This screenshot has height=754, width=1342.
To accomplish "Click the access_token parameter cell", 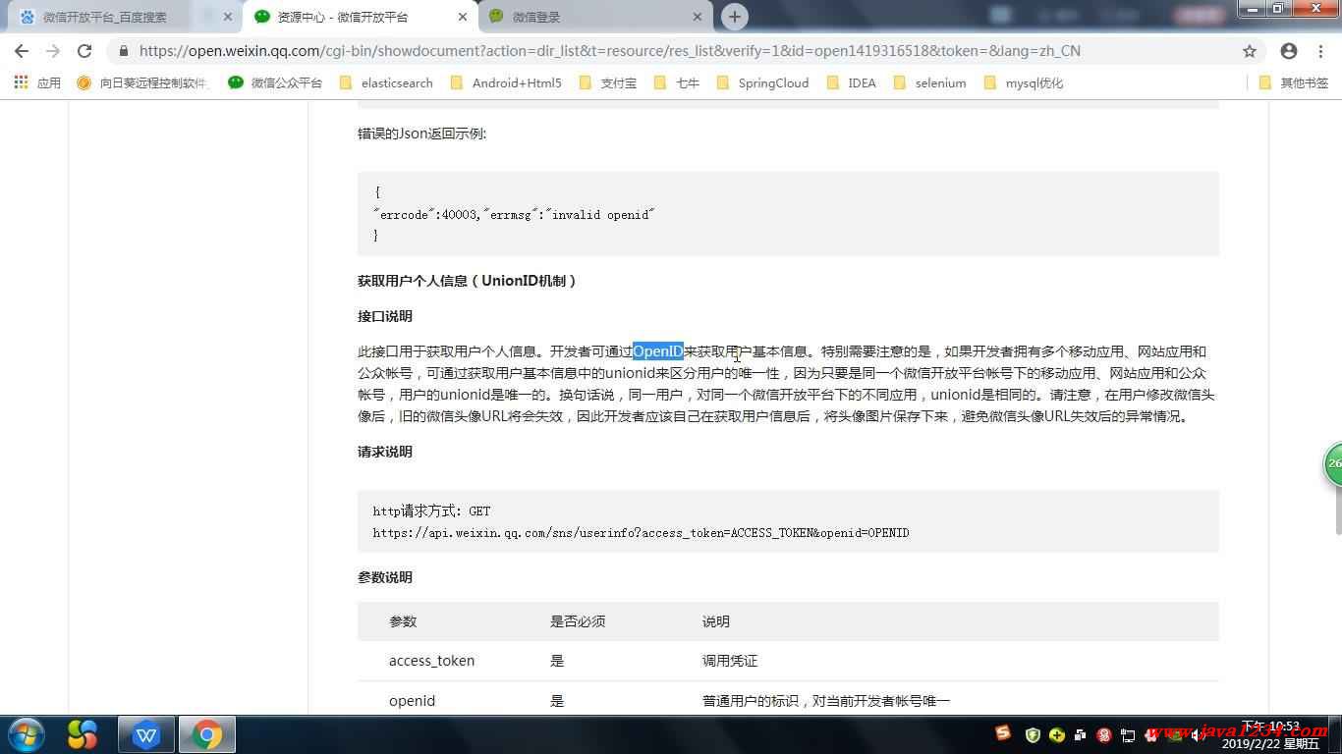I will click(431, 661).
